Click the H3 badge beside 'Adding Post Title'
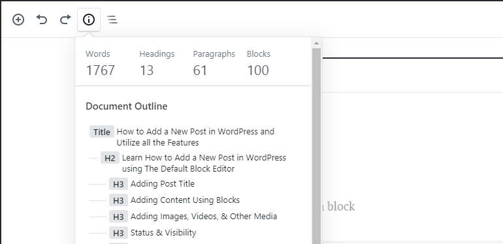Screen dimensions: 503x244 coord(118,184)
